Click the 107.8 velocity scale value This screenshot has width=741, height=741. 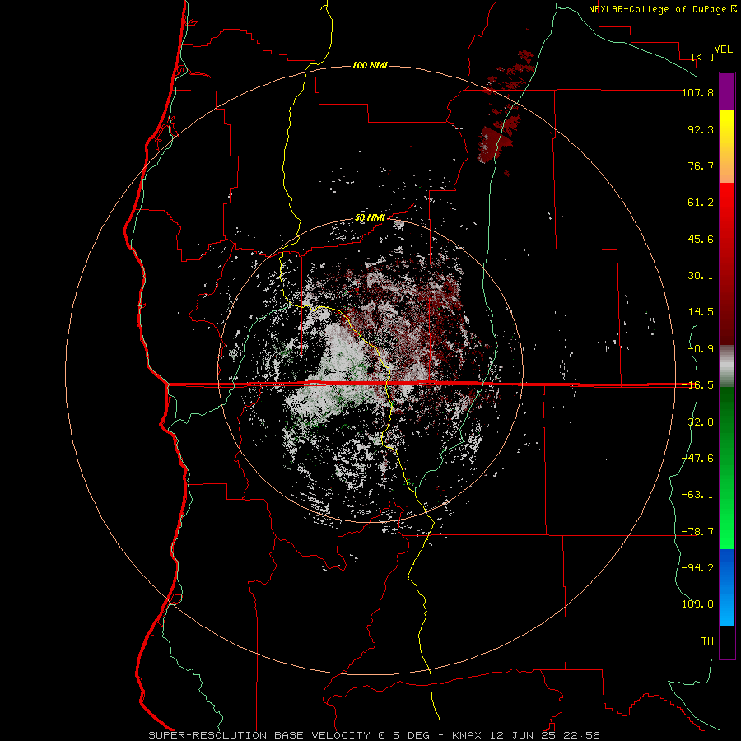[697, 92]
